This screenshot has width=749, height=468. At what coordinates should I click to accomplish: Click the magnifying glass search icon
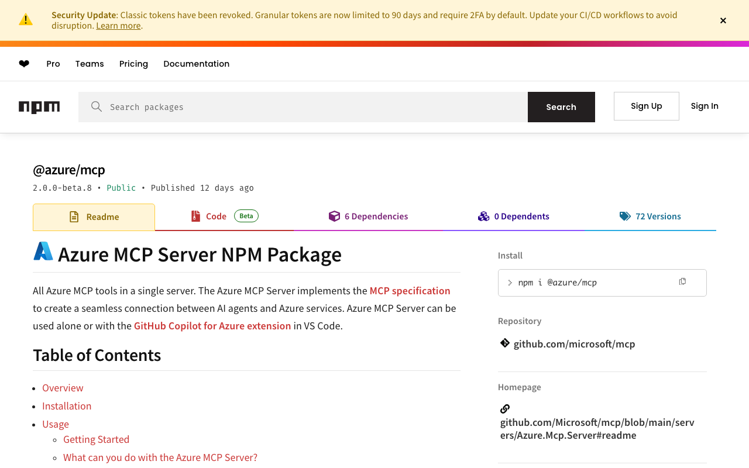pyautogui.click(x=97, y=106)
